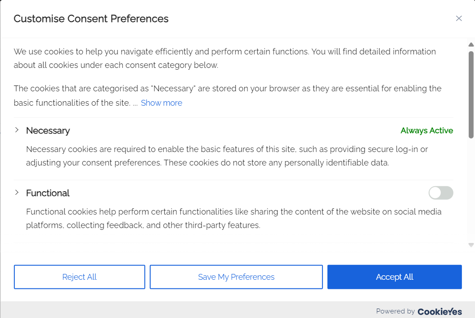
Task: Click the Necessary category heading
Action: (48, 130)
